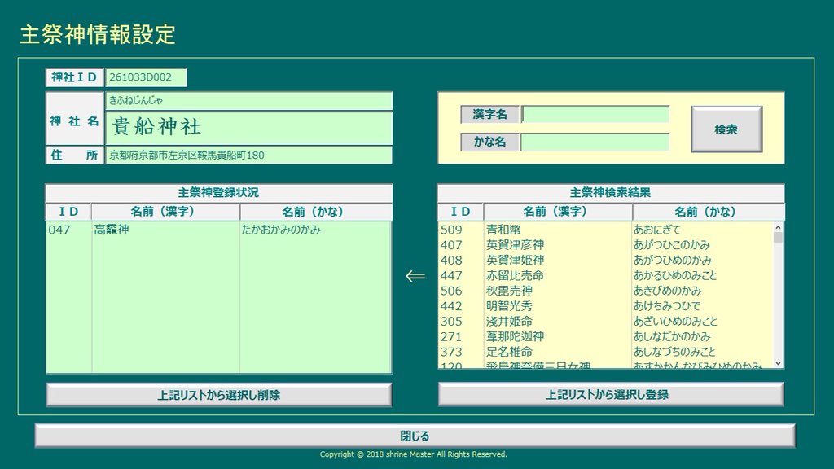This screenshot has height=469, width=834.
Task: Click the address field 京都府京都市左京区鞍馬貴船町180
Action: 249,156
